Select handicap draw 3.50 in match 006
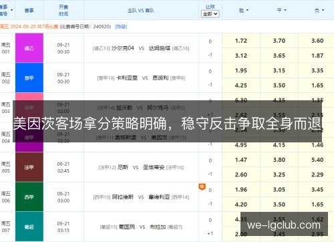This screenshot has height=242, width=334. point(279,205)
